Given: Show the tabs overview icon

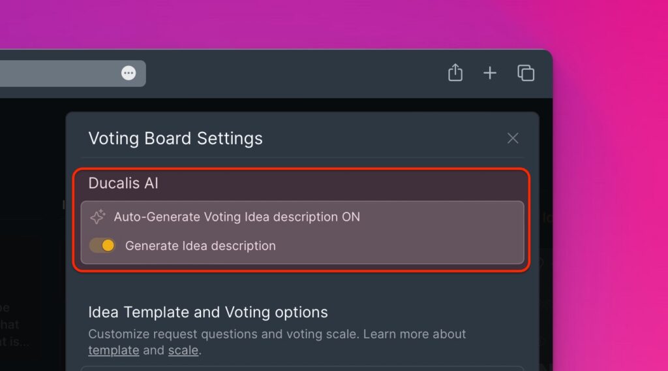Looking at the screenshot, I should (x=526, y=73).
